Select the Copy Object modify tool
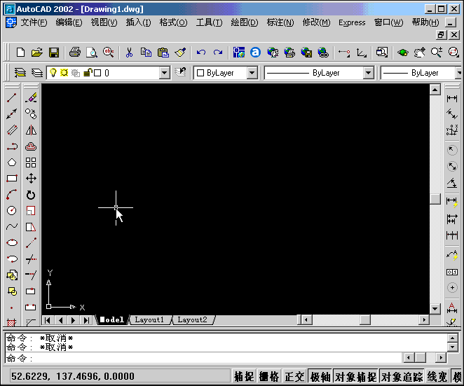464x386 pixels. tap(31, 114)
